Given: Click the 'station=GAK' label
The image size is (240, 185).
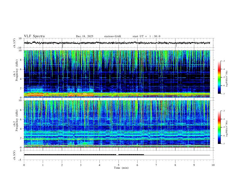Looking at the screenshot, I should (x=112, y=36).
